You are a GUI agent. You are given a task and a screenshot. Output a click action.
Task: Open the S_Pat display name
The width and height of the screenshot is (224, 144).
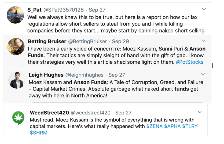pyautogui.click(x=34, y=10)
